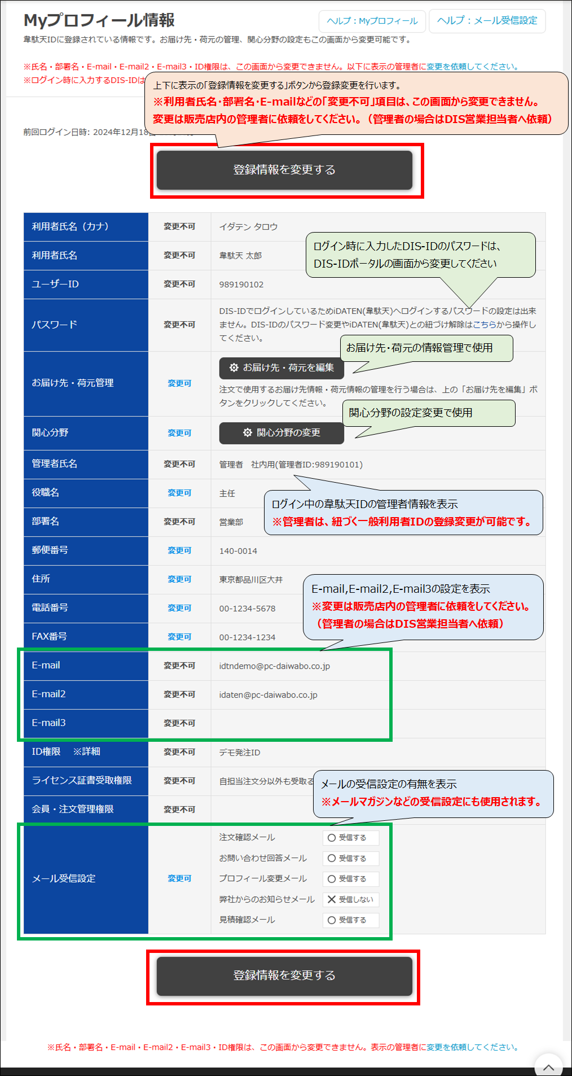
Task: Click gear icon on 関心分野の変更 button
Action: (x=247, y=432)
